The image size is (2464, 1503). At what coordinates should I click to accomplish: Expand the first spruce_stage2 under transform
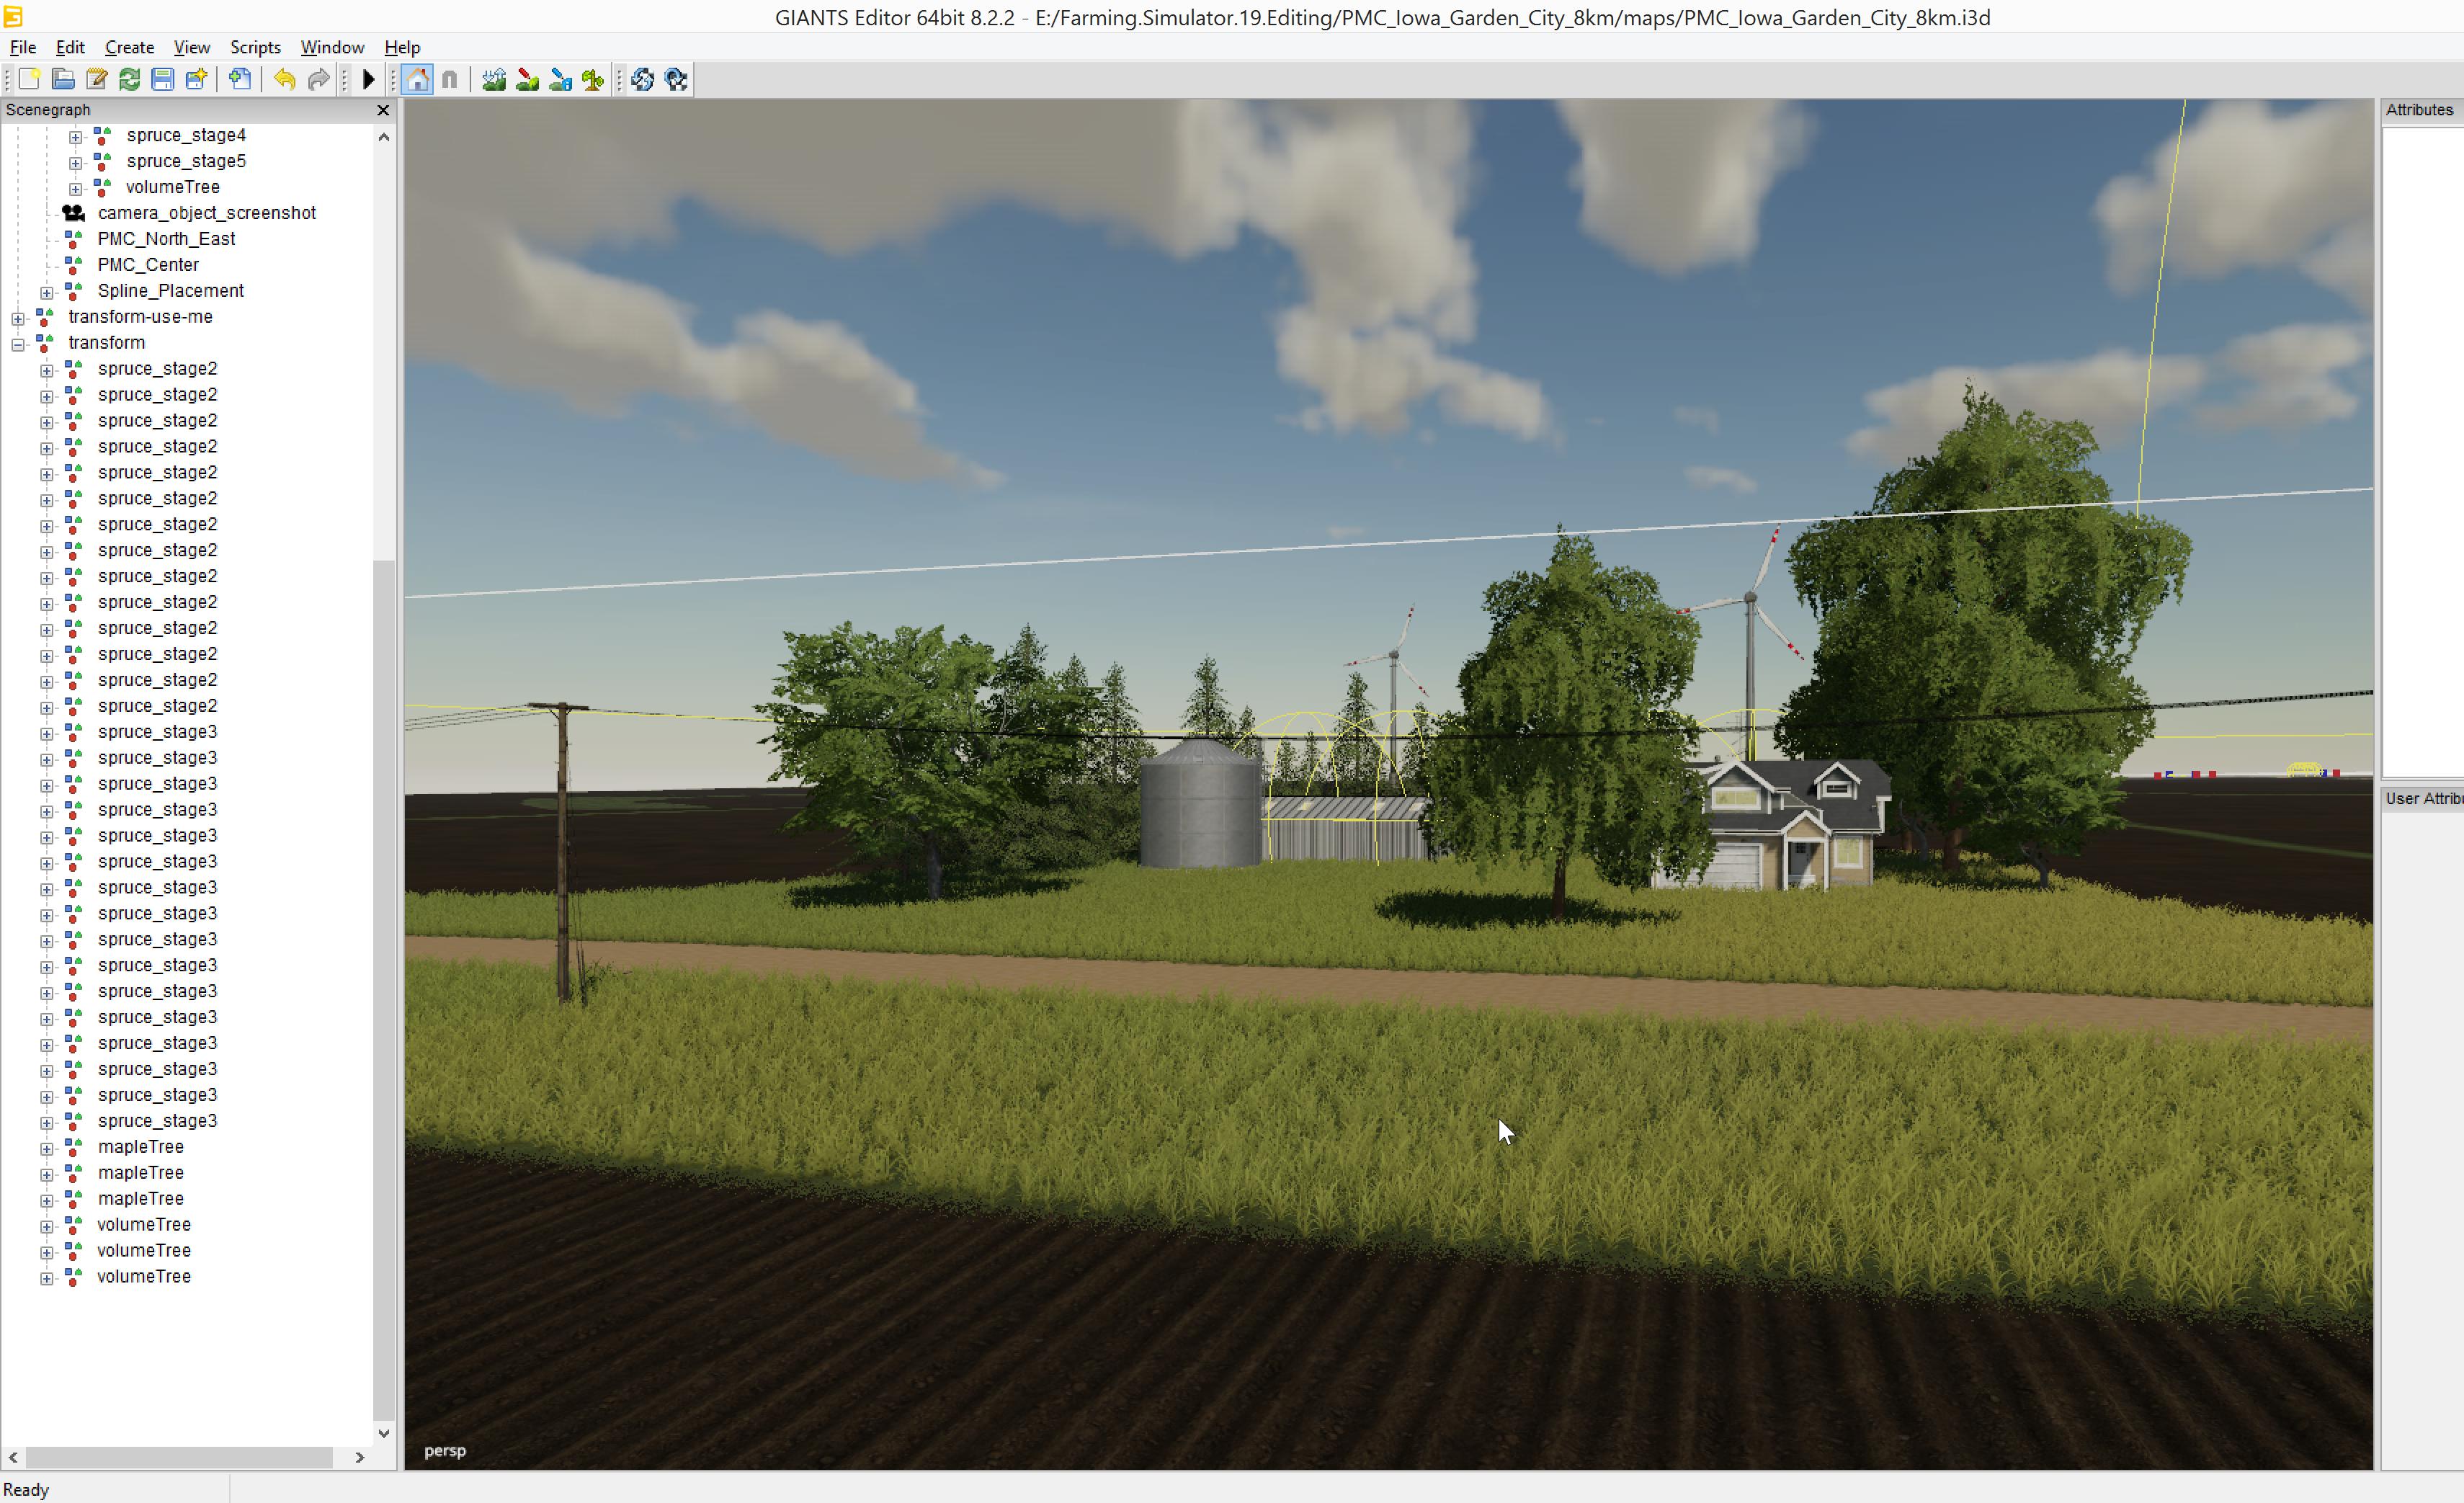47,371
